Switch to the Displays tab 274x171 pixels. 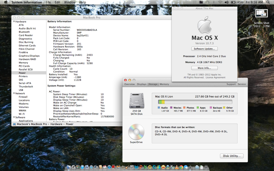click(142, 84)
